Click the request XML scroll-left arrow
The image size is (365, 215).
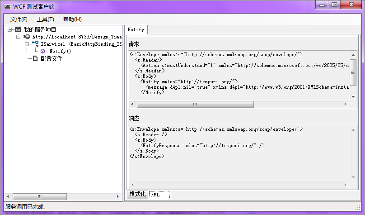(x=132, y=104)
